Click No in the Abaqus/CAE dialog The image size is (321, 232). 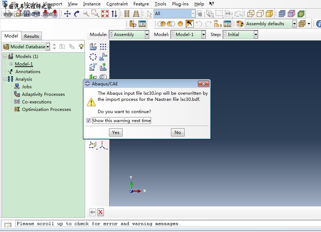(x=178, y=133)
